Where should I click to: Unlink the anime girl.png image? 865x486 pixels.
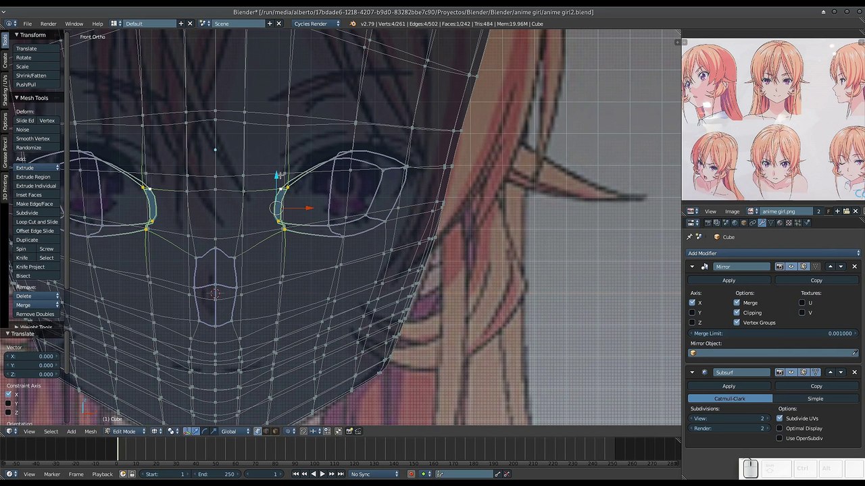(x=856, y=211)
